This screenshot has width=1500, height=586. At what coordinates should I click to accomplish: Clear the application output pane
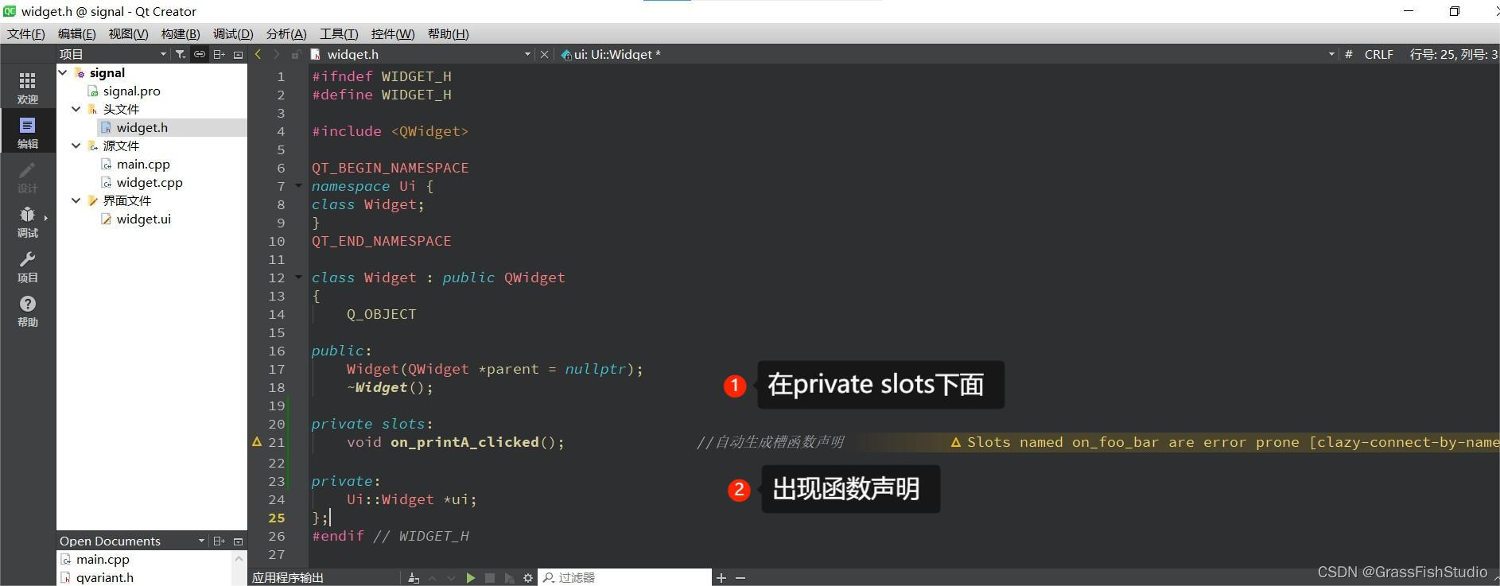[x=413, y=578]
